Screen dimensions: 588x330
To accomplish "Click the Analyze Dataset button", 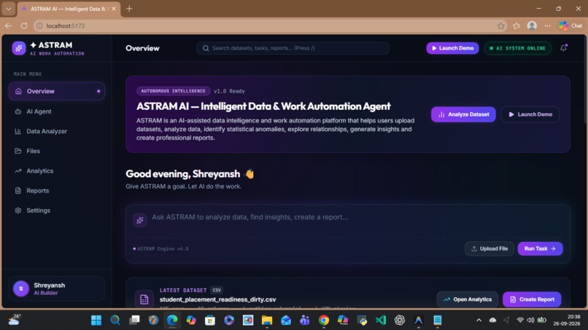I will (x=463, y=114).
